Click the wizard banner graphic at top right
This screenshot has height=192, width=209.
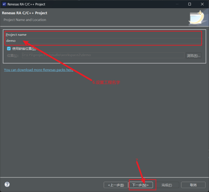[x=198, y=17]
